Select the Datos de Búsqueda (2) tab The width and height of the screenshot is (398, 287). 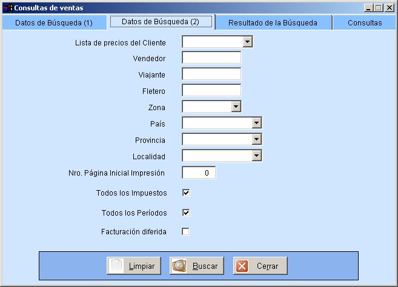[161, 22]
